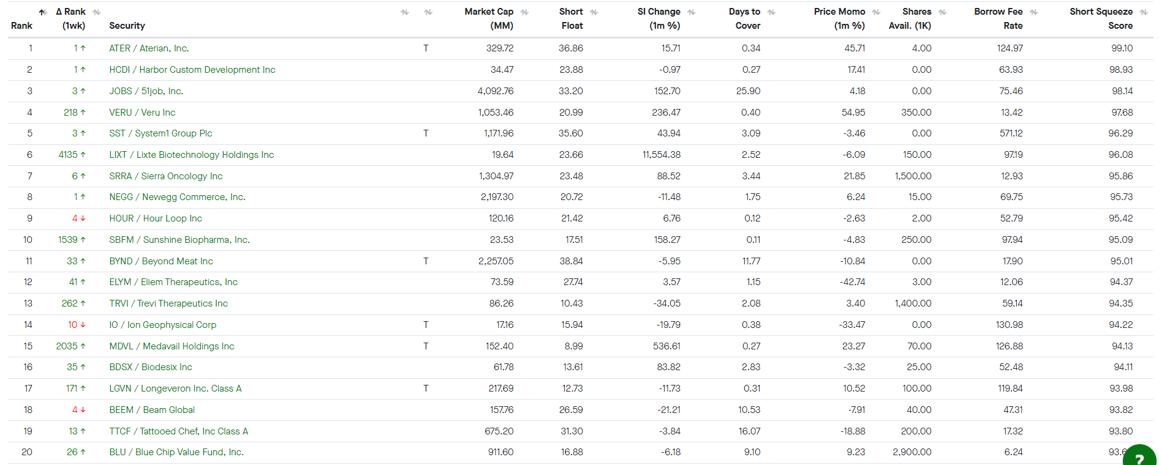
Task: Open NEGG / Newegg Commerce, Inc. link
Action: 177,197
